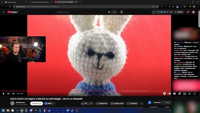Bookmark this page with the star
200x113 pixels.
tap(157, 7)
